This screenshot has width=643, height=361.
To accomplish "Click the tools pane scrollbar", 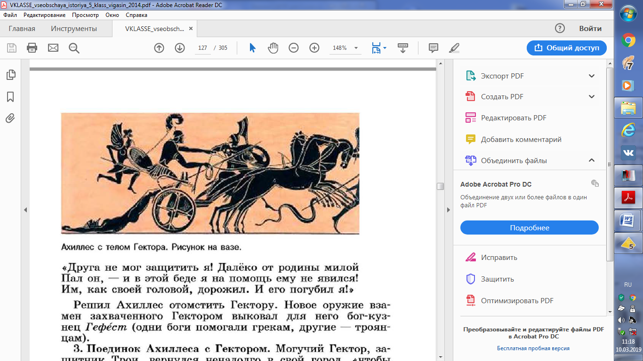I will pos(611,165).
